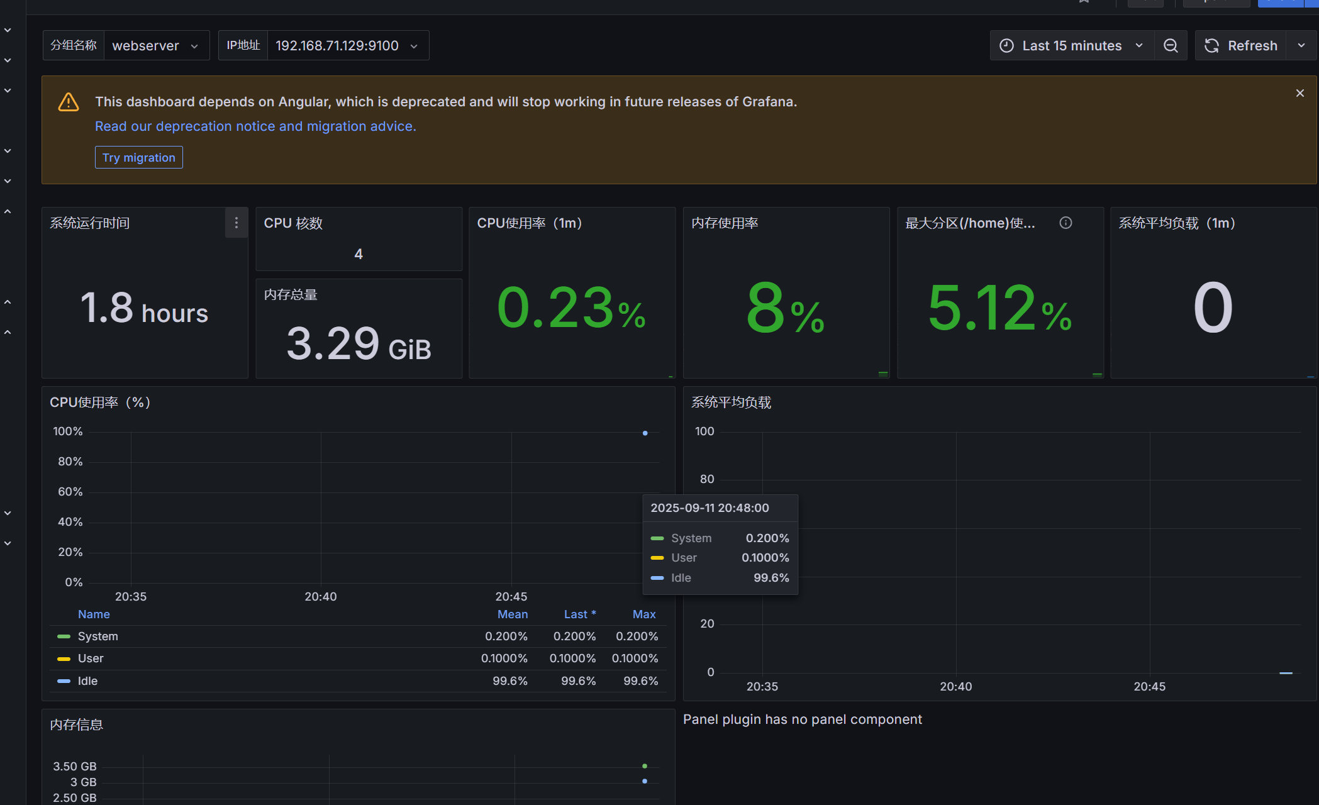This screenshot has width=1319, height=805.
Task: Click the Refresh dashboard button
Action: coord(1241,45)
